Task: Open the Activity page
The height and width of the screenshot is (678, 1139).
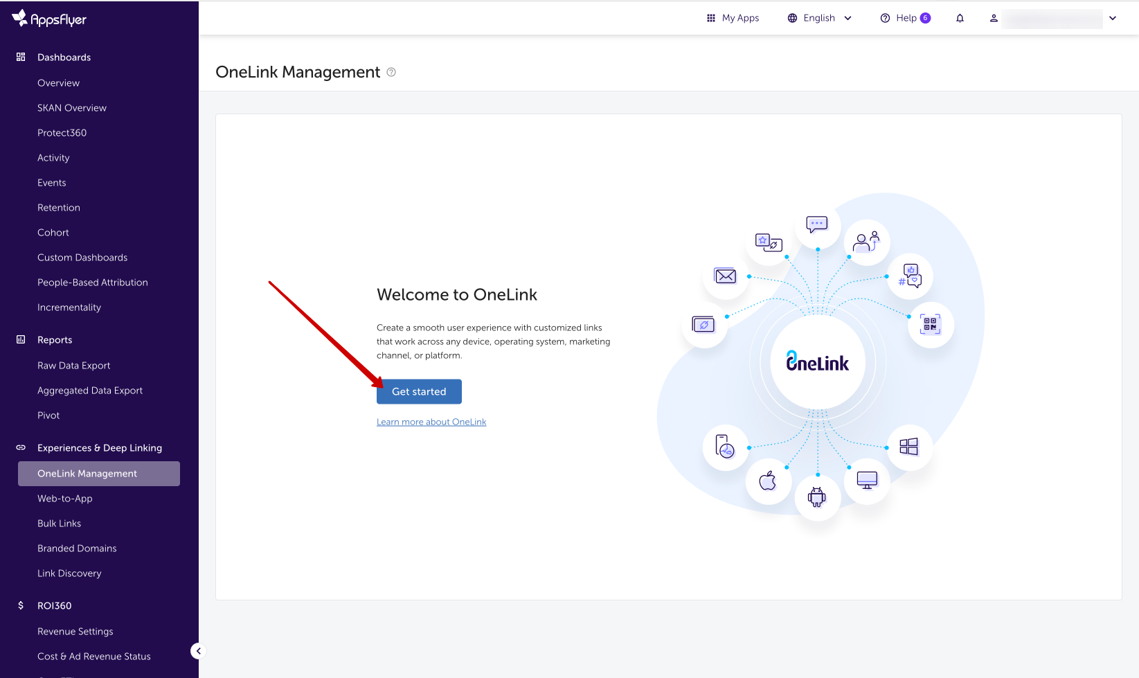Action: pyautogui.click(x=53, y=157)
